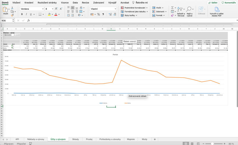Click the purple eraser clear icon

(x=172, y=15)
